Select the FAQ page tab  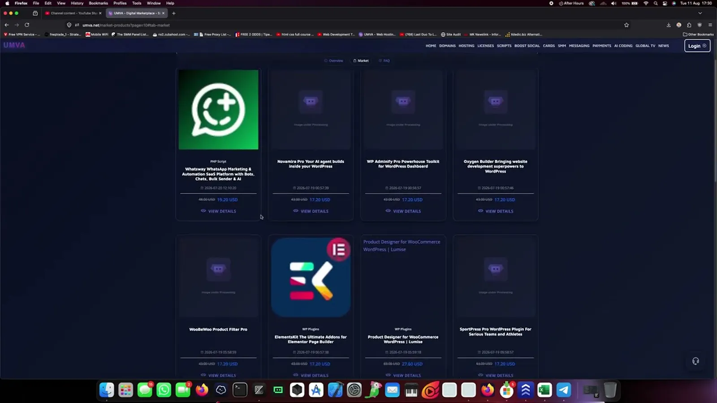pyautogui.click(x=384, y=60)
